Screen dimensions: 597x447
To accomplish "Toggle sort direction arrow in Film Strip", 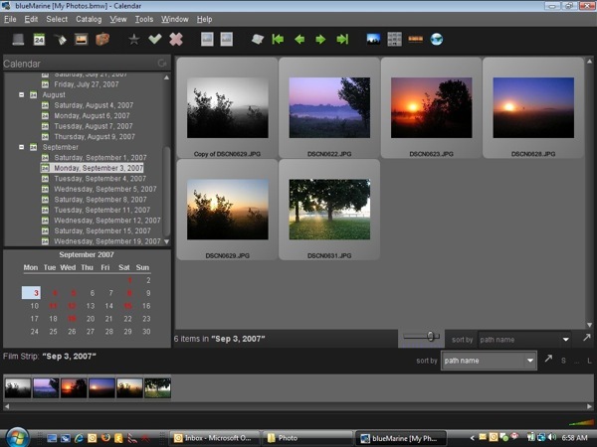I will tap(548, 360).
